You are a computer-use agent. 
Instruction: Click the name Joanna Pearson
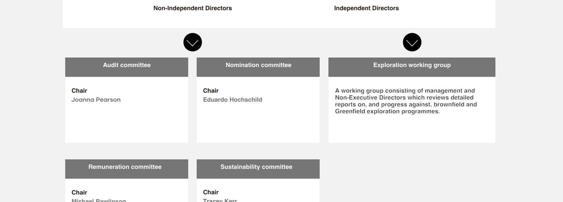click(96, 100)
